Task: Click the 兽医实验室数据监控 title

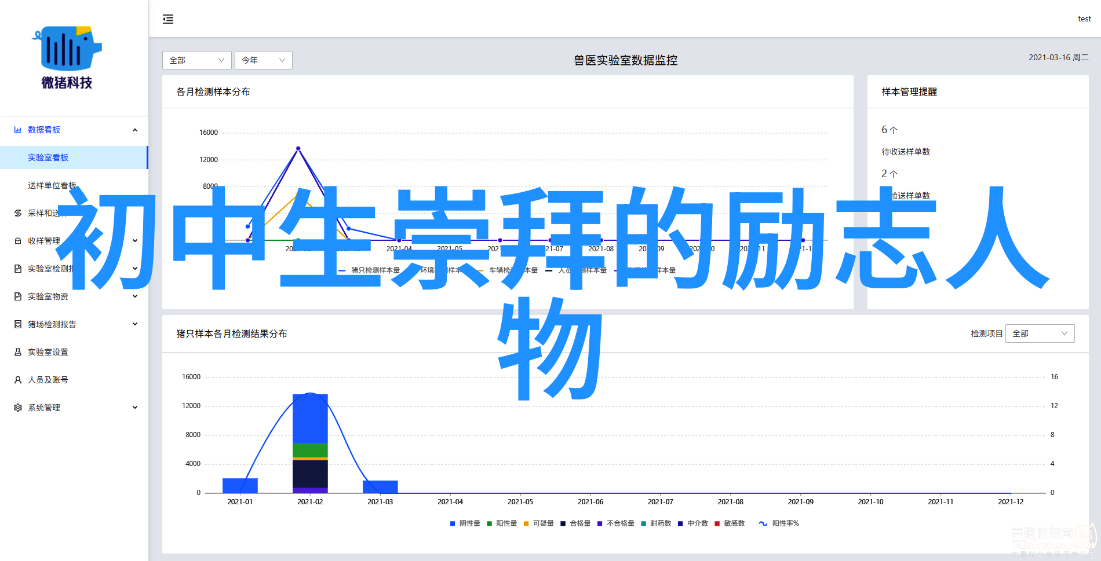Action: (625, 60)
